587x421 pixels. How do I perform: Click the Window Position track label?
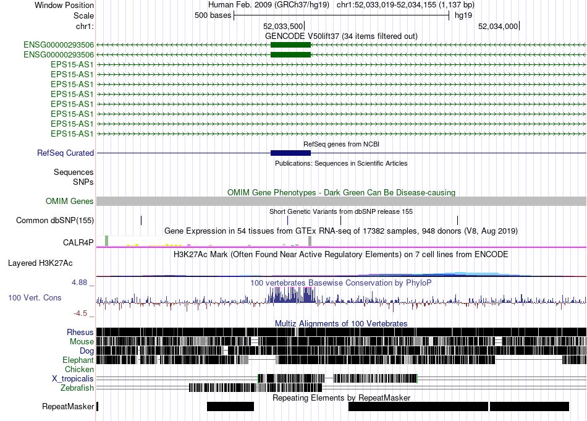64,5
